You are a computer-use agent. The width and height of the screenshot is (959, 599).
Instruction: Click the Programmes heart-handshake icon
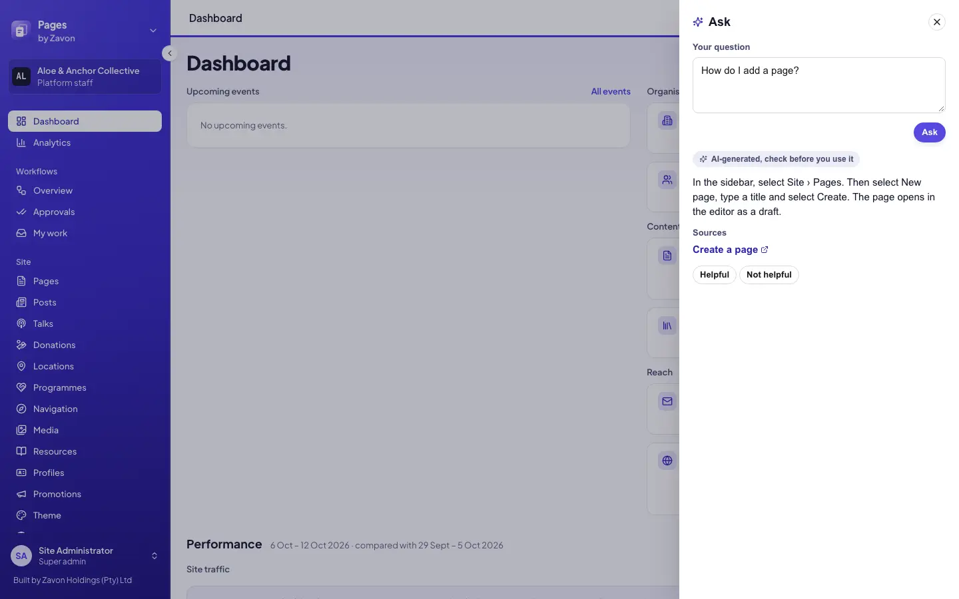pyautogui.click(x=21, y=387)
